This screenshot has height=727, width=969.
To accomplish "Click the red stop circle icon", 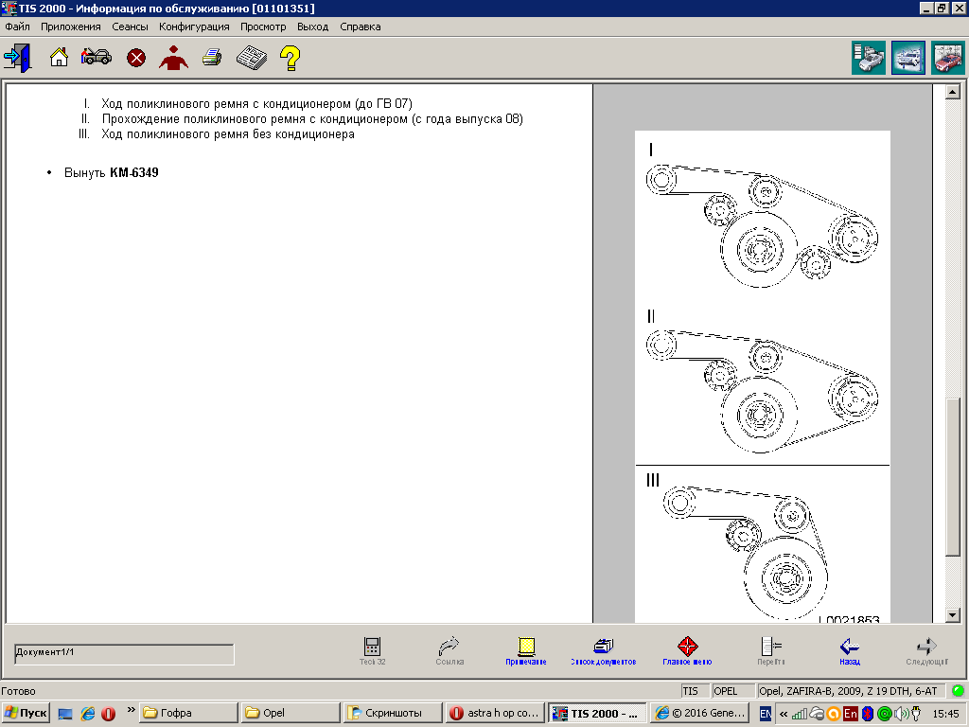I will 136,59.
